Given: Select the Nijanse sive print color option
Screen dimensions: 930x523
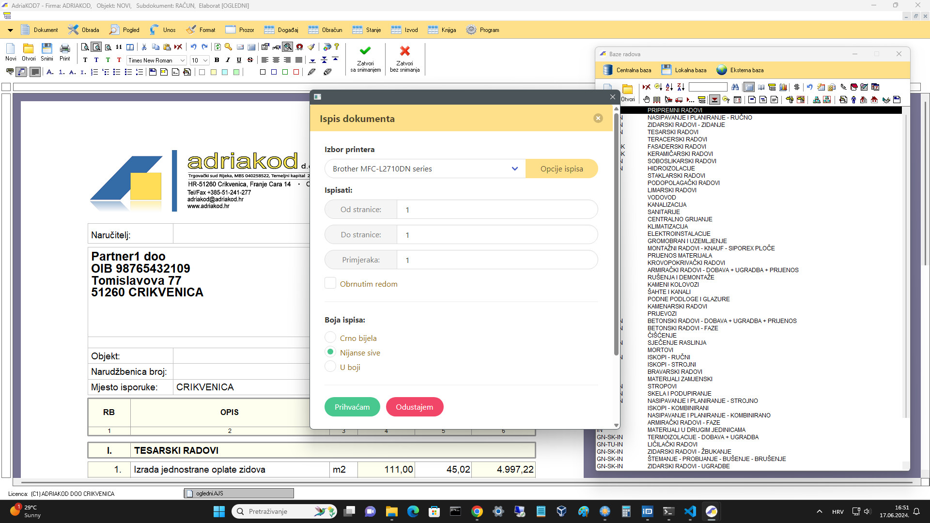Looking at the screenshot, I should [330, 353].
